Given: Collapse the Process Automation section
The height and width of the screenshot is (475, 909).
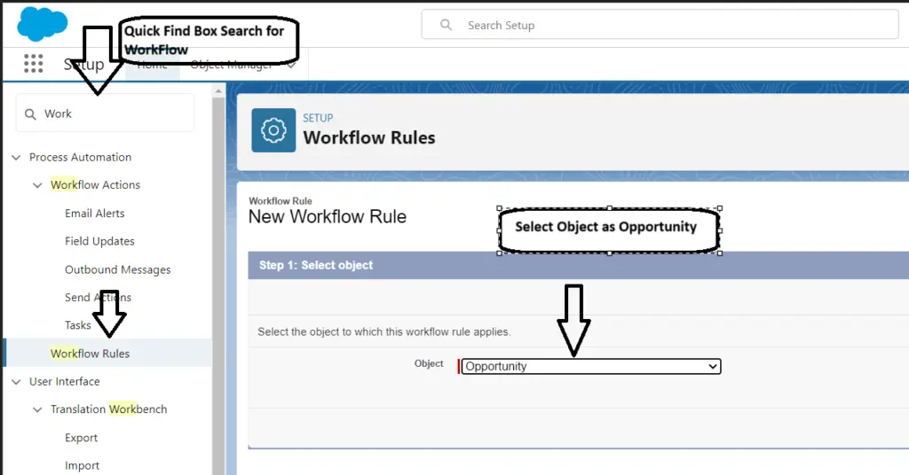Looking at the screenshot, I should (16, 158).
